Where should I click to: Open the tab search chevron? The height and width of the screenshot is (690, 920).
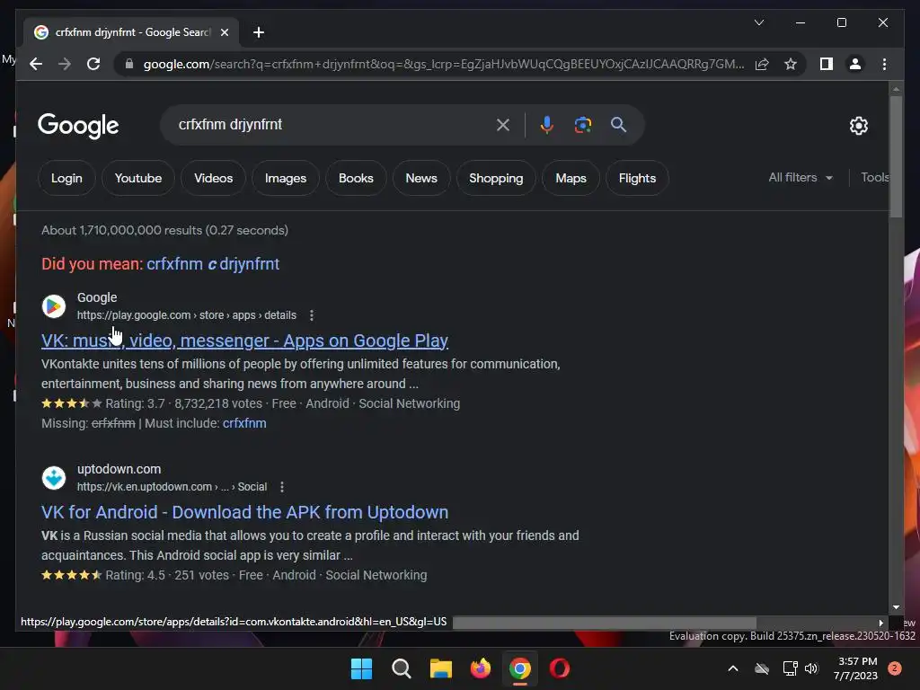[758, 22]
